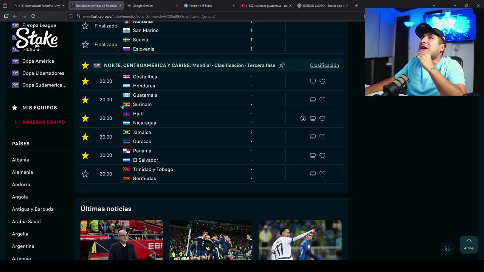
Task: Open lineup shirt icon for Jamaica match
Action: pos(322,137)
